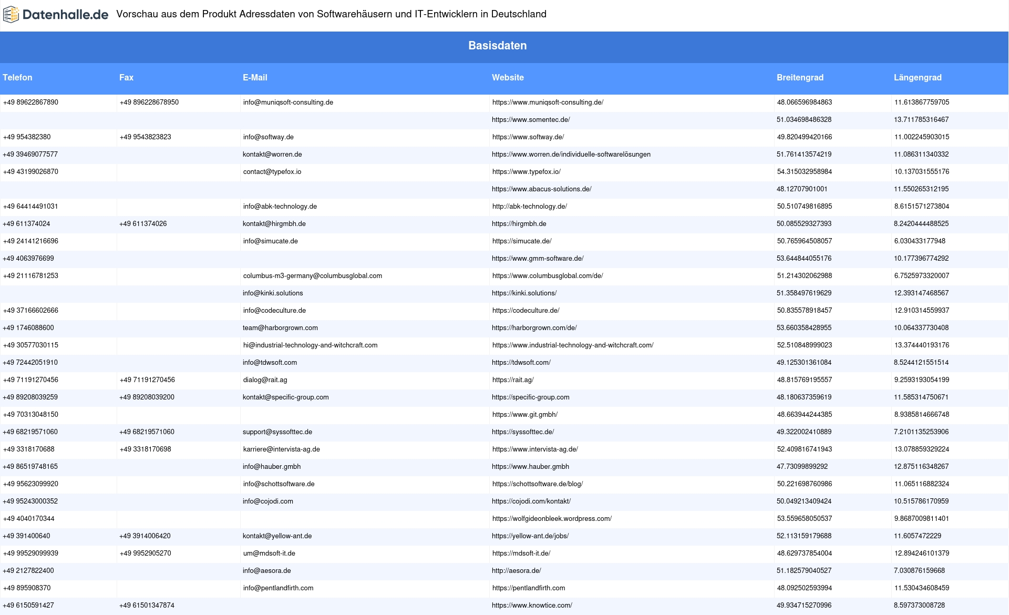Image resolution: width=1009 pixels, height=615 pixels.
Task: Open the schottsoftware.de/blog website link
Action: [x=538, y=484]
